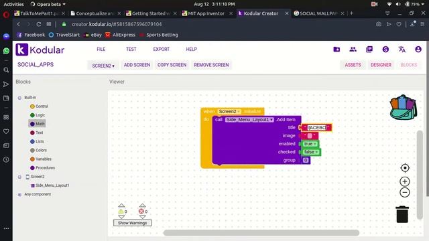Screen dimensions: 429x241
Task: Open the project folder icon in Kodular header
Action: 336,49
